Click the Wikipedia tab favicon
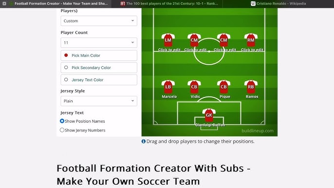The image size is (334, 188). [253, 3]
